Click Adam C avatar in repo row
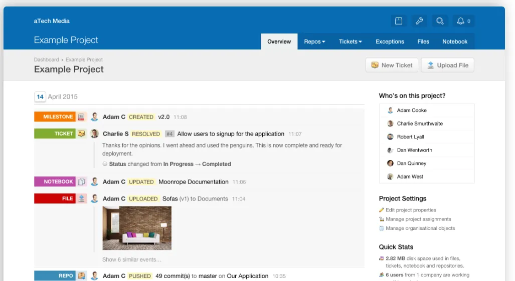 pyautogui.click(x=95, y=276)
